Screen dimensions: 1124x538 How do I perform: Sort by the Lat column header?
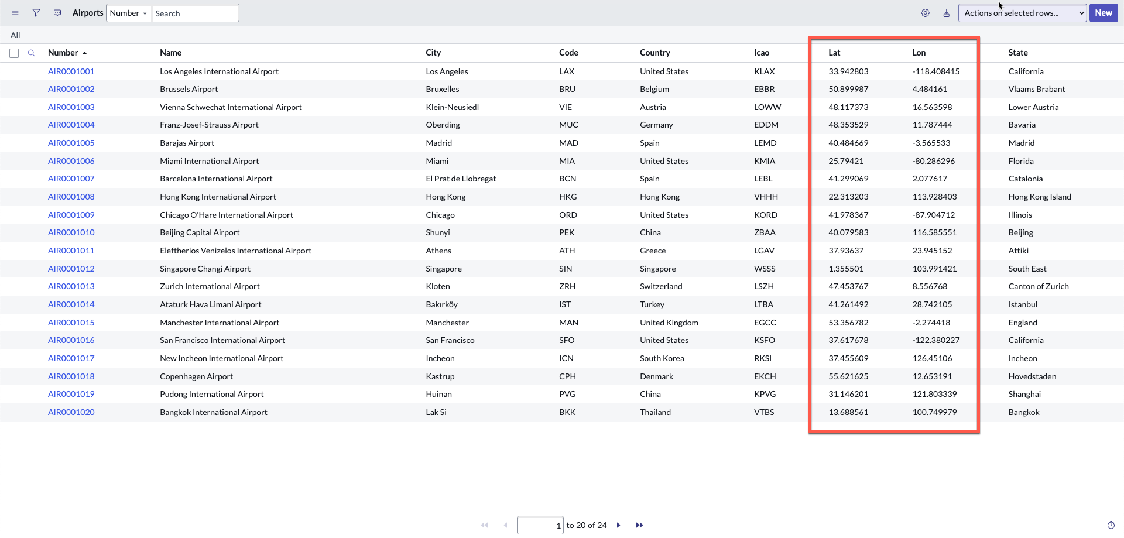click(834, 53)
